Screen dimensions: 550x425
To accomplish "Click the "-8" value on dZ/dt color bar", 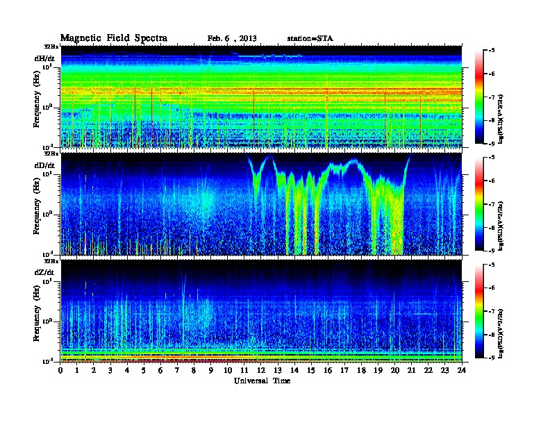I will coord(492,335).
